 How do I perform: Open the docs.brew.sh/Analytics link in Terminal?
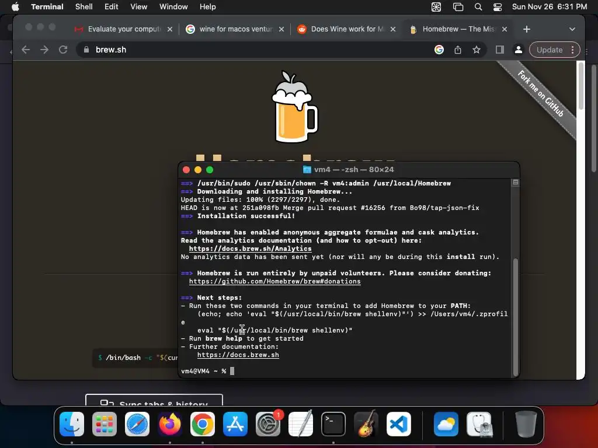250,249
